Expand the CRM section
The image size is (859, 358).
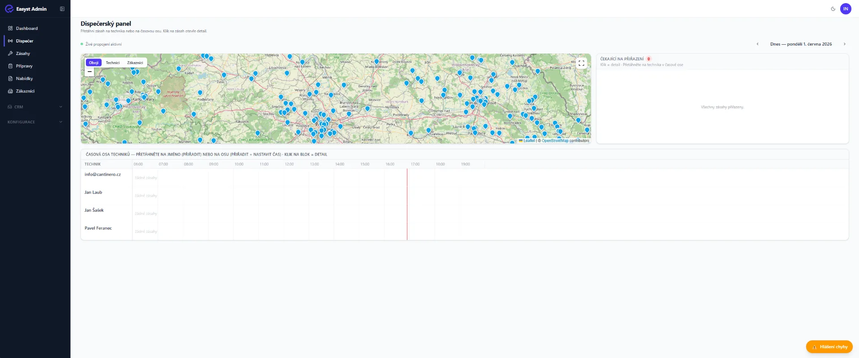coord(35,107)
